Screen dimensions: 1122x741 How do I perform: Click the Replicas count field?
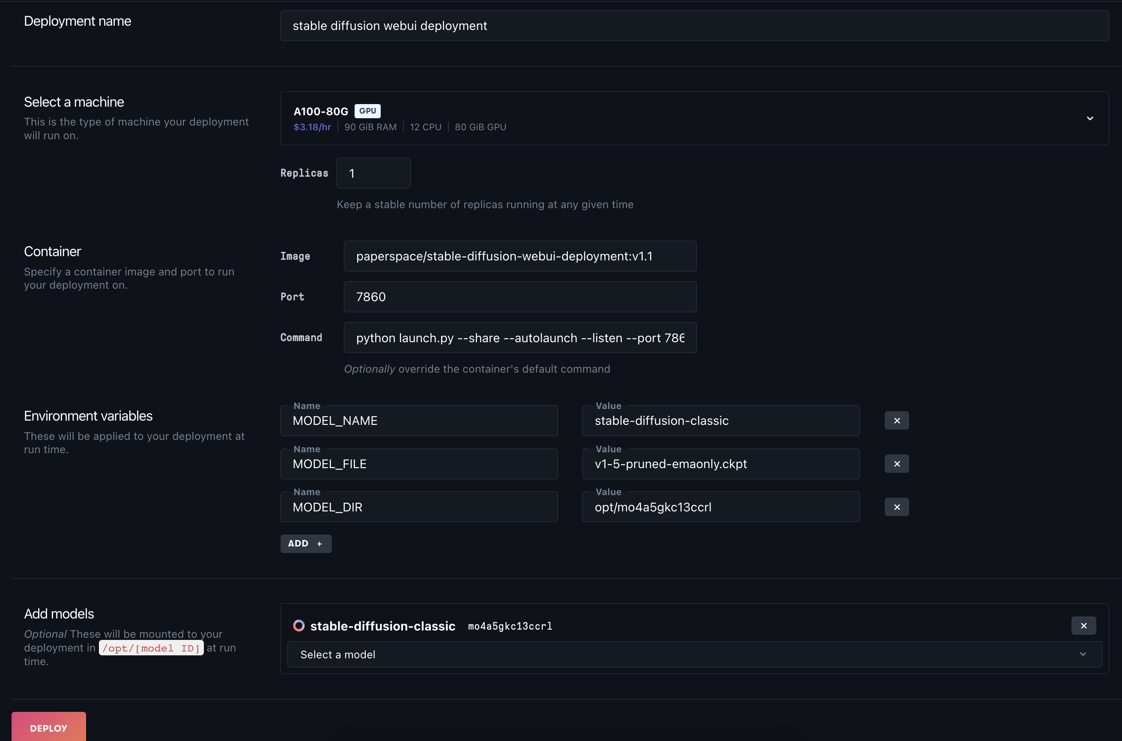point(373,173)
